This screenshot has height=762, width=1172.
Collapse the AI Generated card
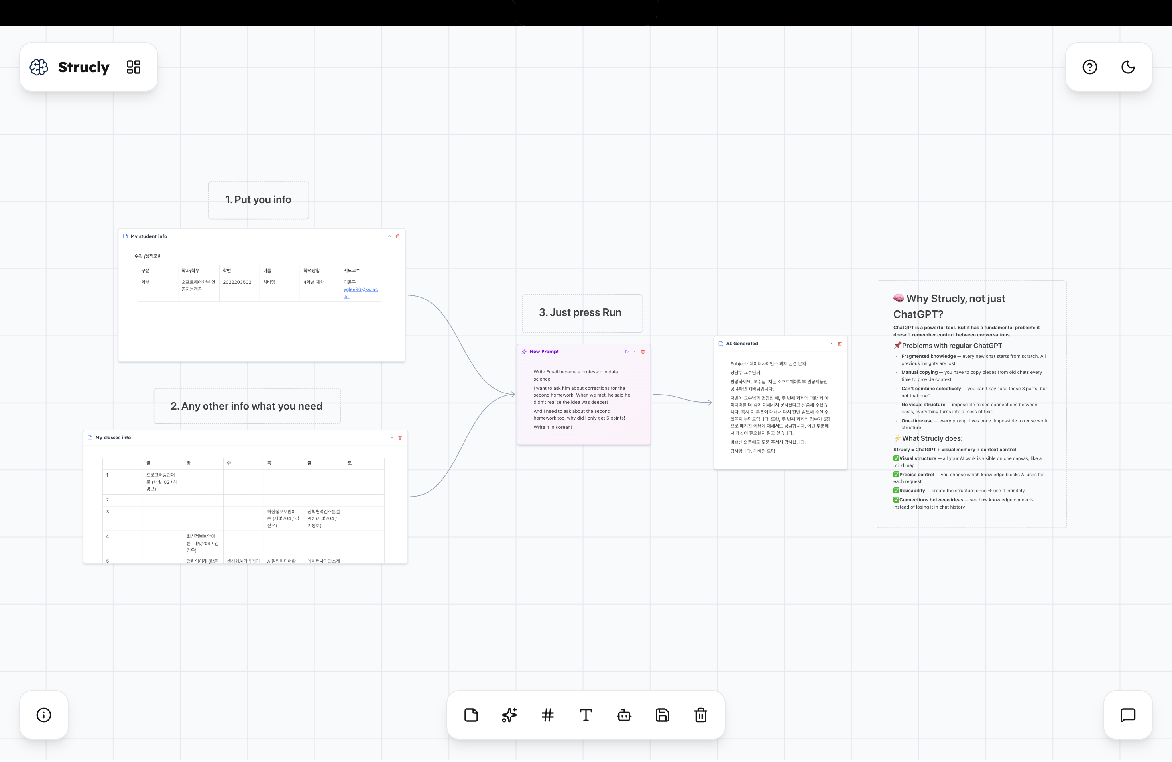pos(831,344)
